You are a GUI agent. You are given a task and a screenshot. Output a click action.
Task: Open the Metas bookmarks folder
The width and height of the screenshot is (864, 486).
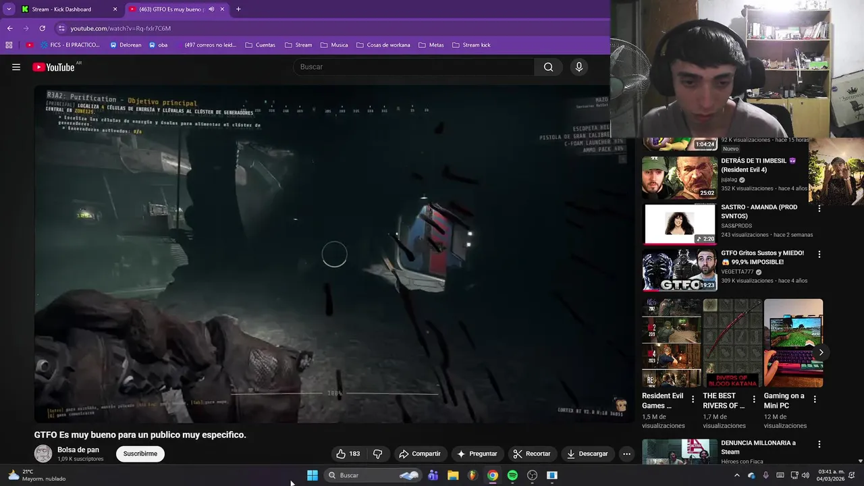(431, 45)
